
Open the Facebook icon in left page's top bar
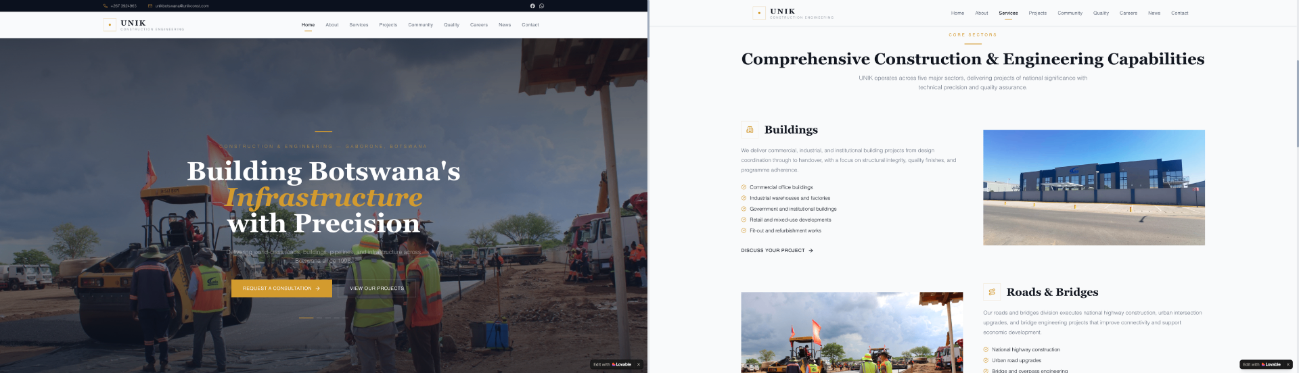(532, 6)
